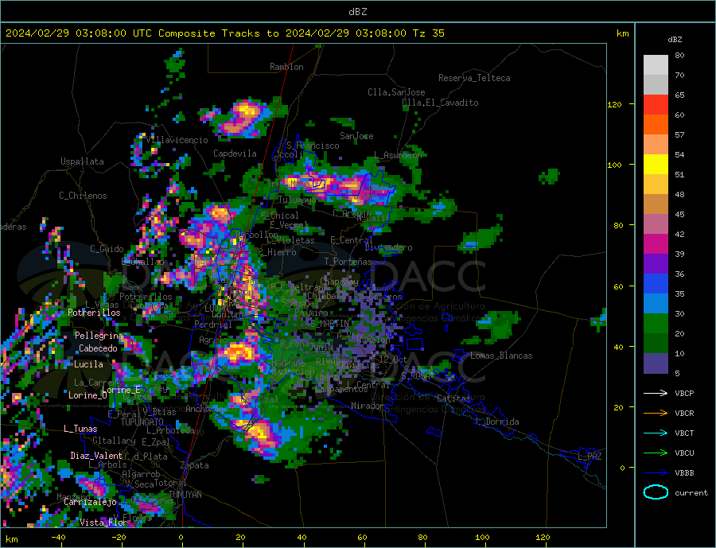Click the 'Reserva_Telteca' place label
The image size is (716, 548).
pyautogui.click(x=474, y=78)
